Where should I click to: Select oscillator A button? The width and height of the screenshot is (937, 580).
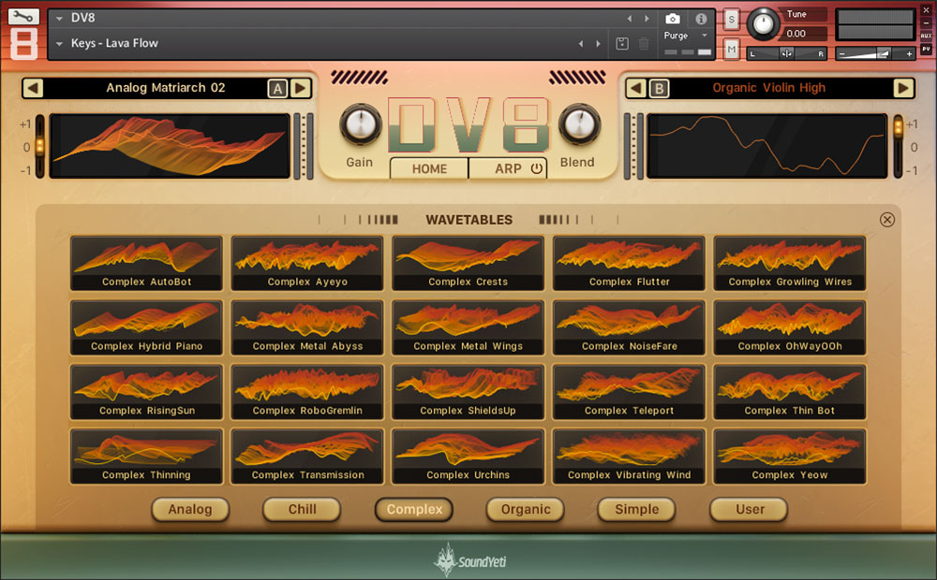277,88
